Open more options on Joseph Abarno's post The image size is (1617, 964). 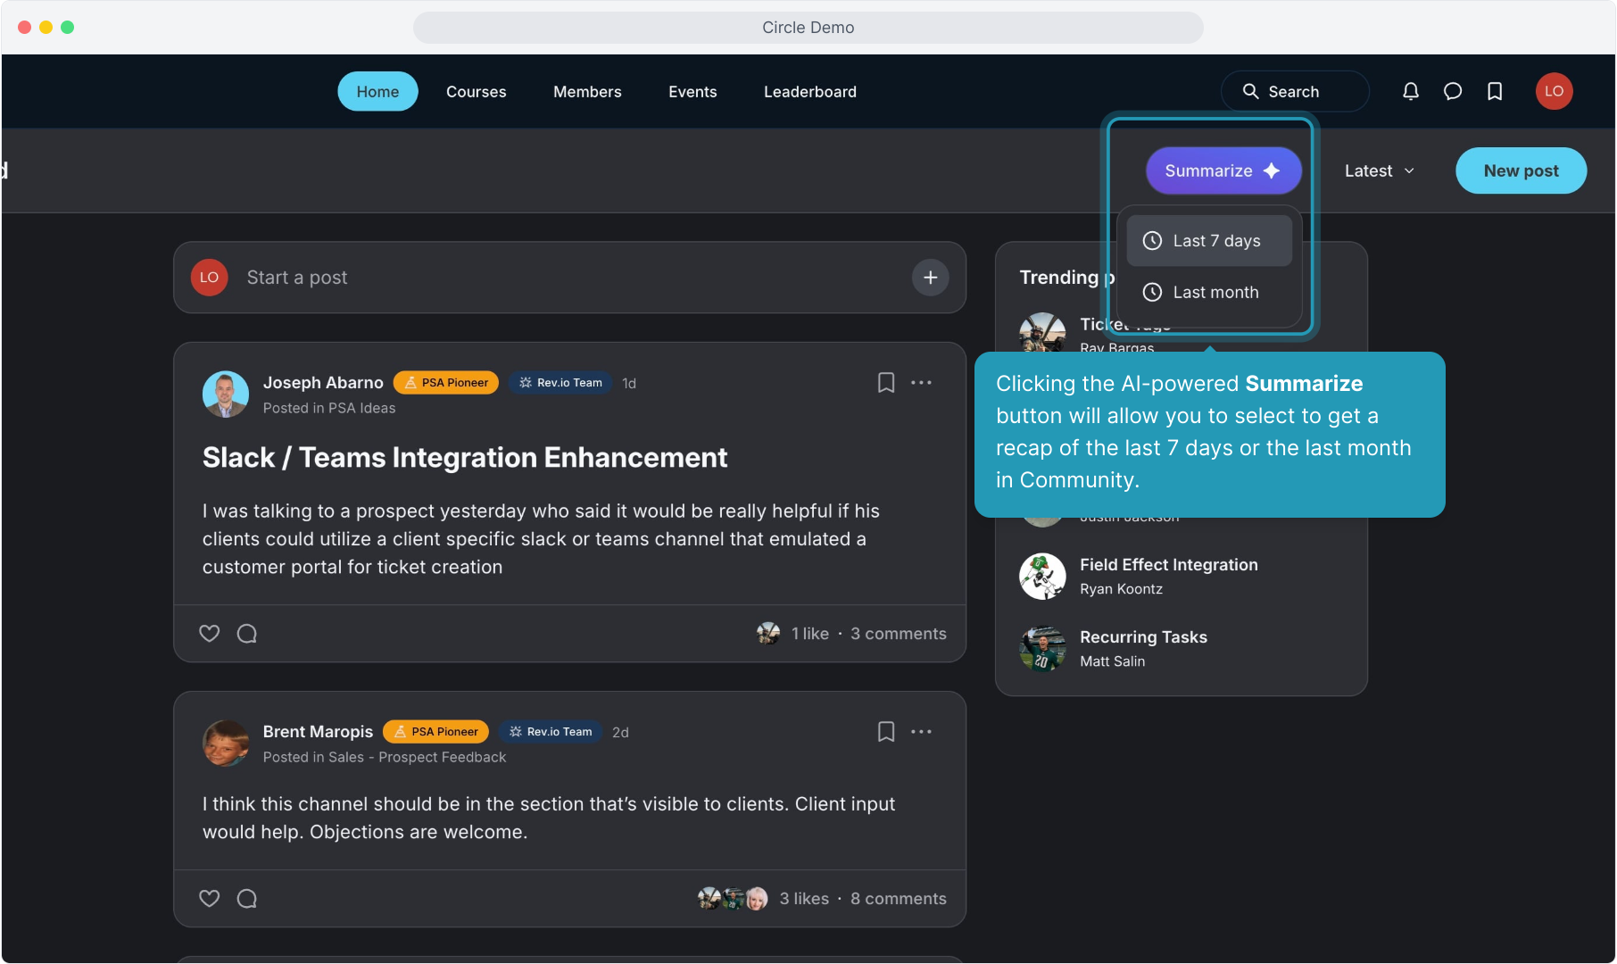coord(921,383)
